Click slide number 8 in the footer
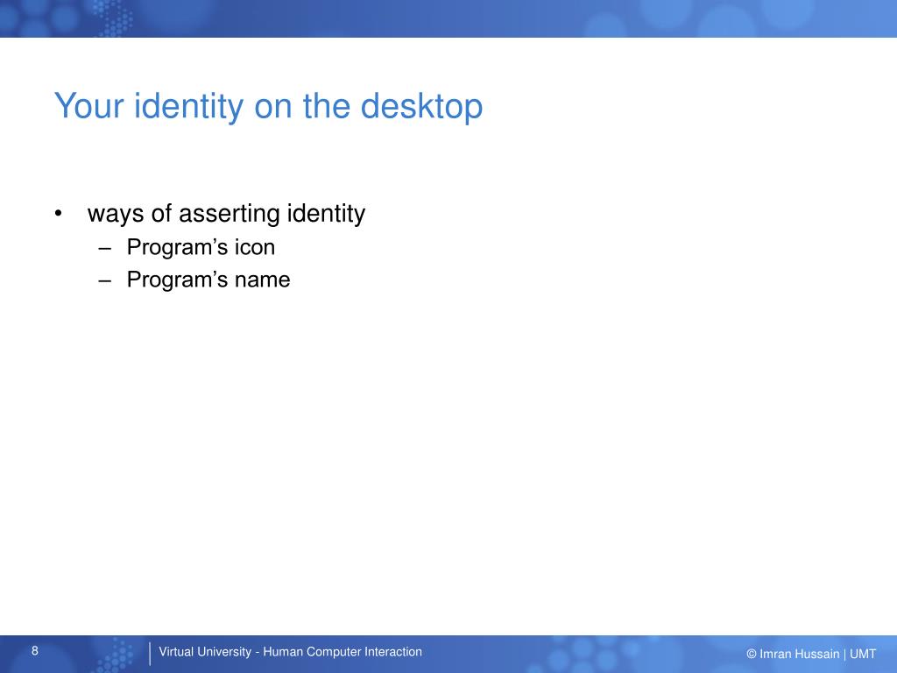This screenshot has height=673, width=897. click(x=35, y=651)
